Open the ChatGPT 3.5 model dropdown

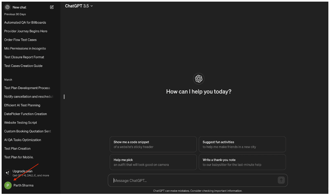[79, 6]
